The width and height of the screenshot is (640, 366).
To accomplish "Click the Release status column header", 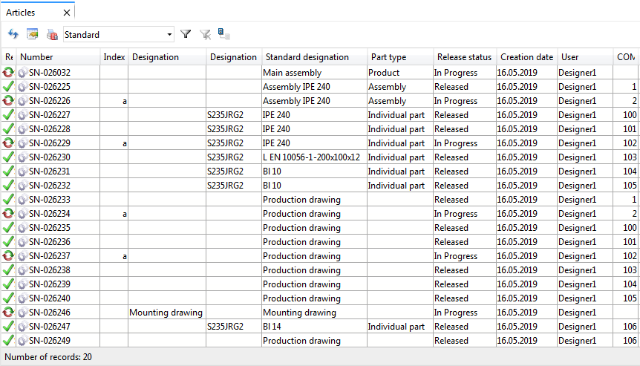I will pos(464,57).
